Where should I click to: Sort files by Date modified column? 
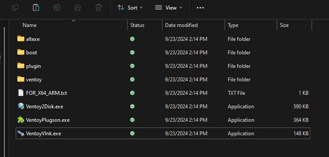coord(181,25)
